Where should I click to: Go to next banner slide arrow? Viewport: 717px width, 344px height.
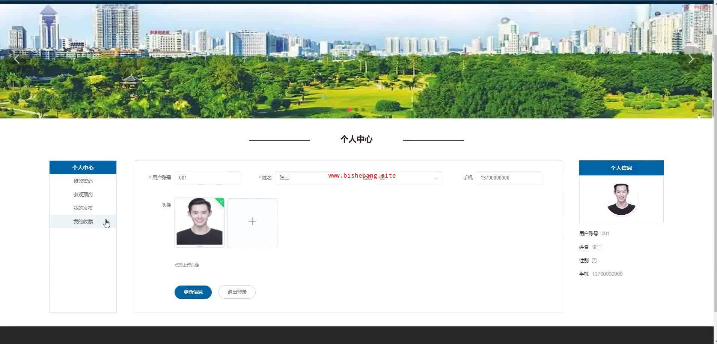691,59
